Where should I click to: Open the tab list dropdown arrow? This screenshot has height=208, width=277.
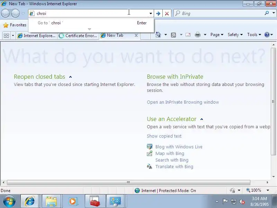click(13, 36)
